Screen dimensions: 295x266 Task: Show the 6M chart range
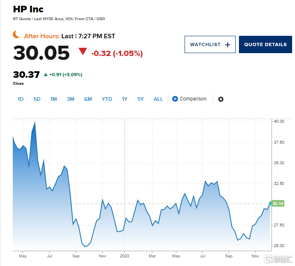(88, 99)
